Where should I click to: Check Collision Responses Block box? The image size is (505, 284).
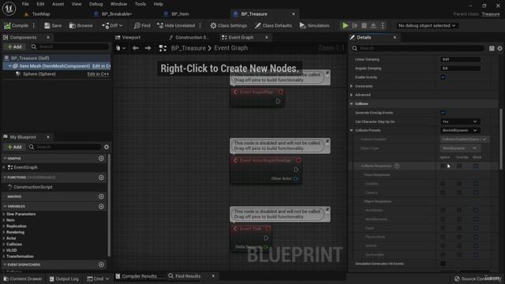pos(476,166)
